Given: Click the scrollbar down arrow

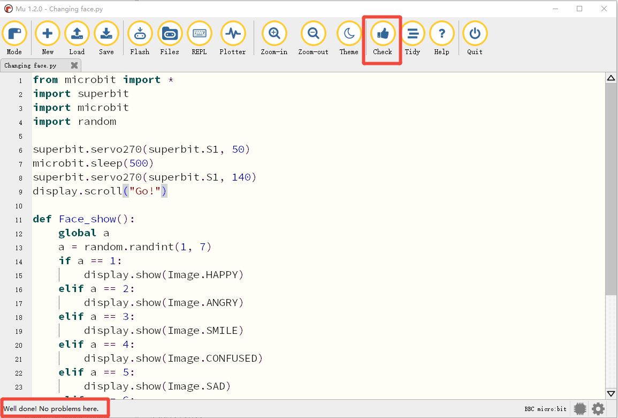Looking at the screenshot, I should point(611,393).
